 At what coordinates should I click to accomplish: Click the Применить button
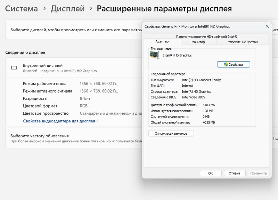[x=258, y=173]
